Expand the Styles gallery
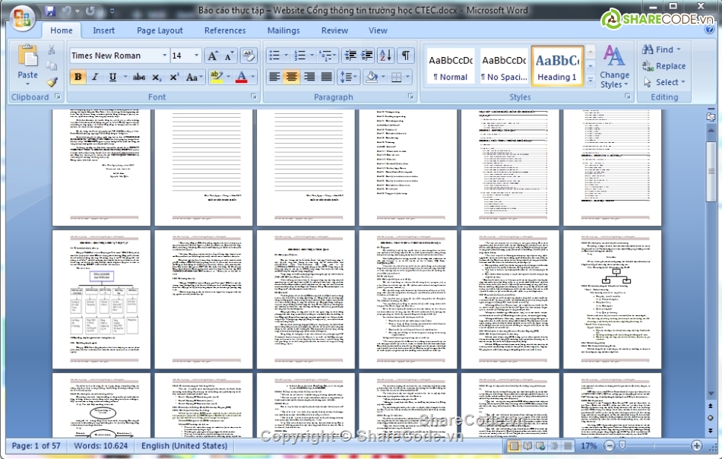Screen dimensions: 722x459 pos(591,81)
